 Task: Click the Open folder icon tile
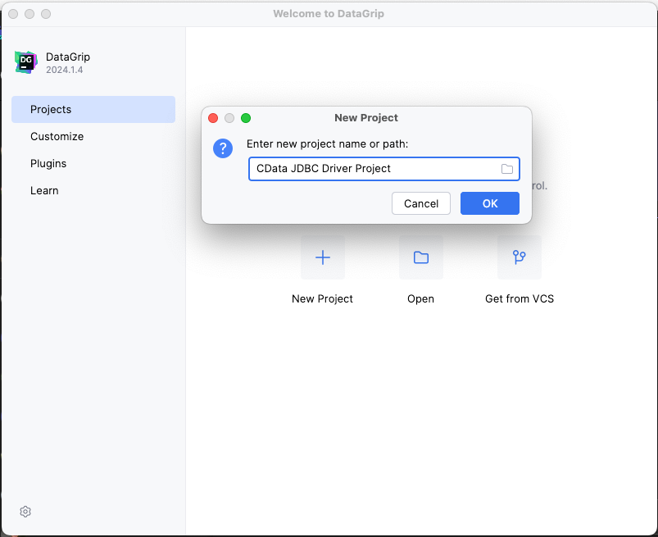[x=421, y=257]
